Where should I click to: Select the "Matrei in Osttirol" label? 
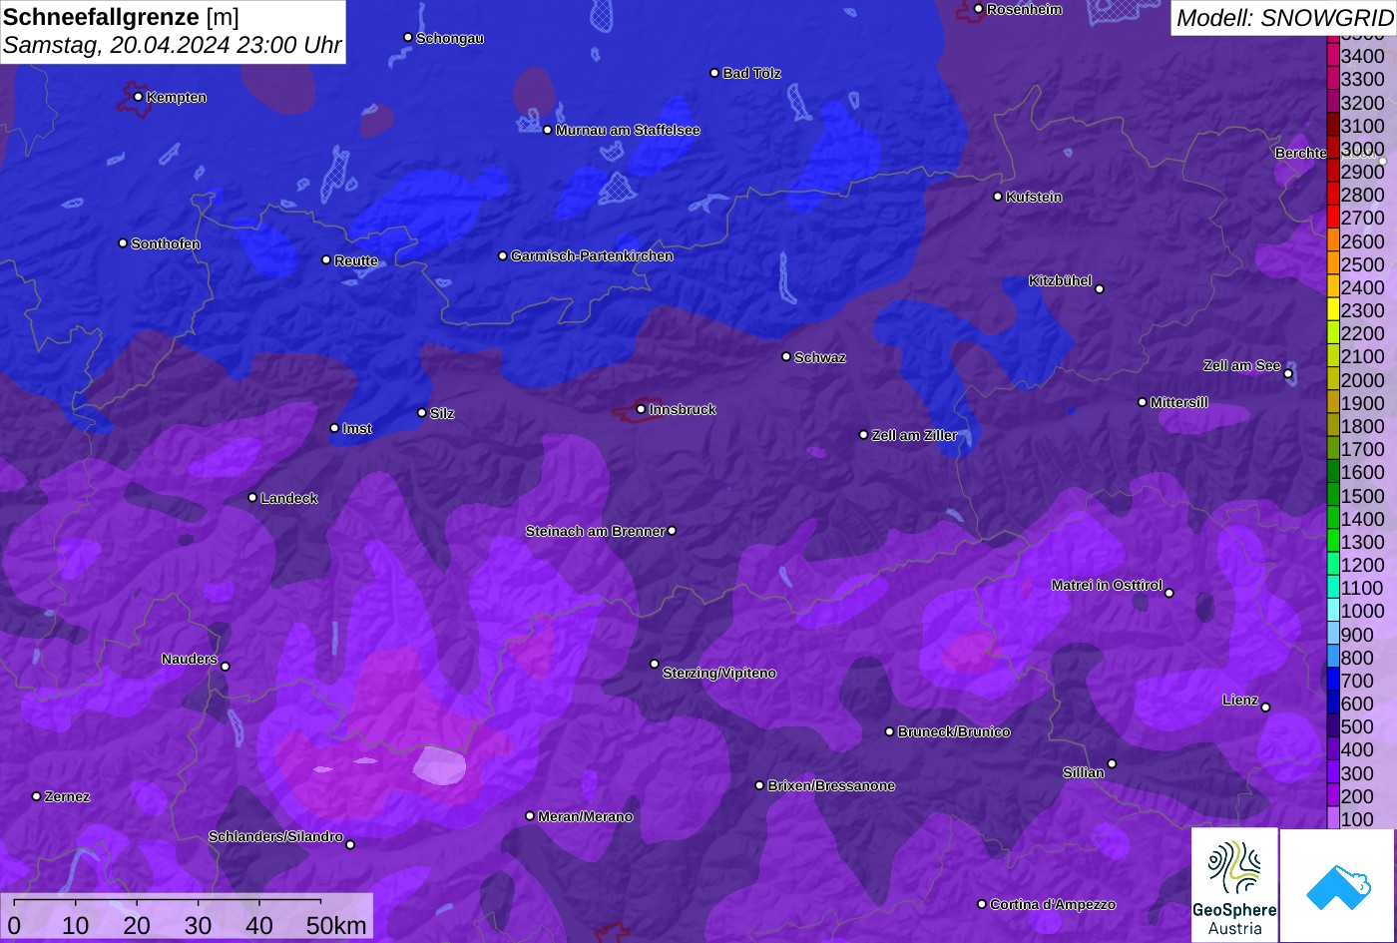pos(1107,586)
